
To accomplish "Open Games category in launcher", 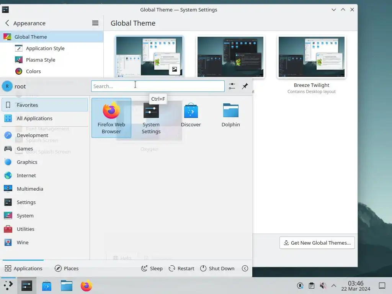I will [45, 149].
